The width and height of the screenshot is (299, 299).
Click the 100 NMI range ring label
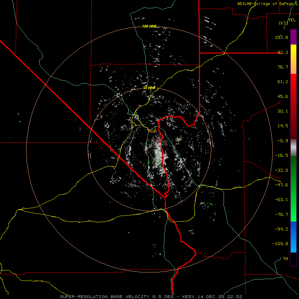[x=149, y=26]
